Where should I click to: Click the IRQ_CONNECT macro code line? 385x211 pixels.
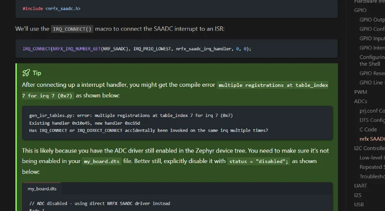coord(137,49)
